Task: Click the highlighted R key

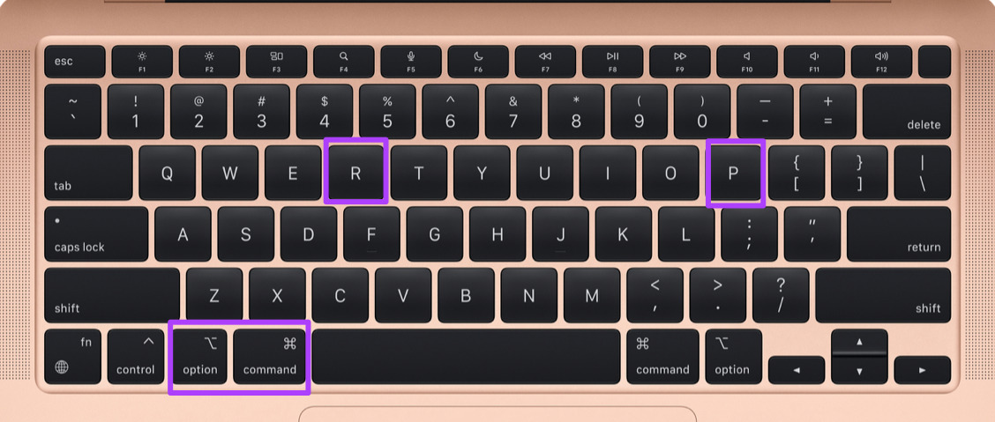Action: (355, 173)
